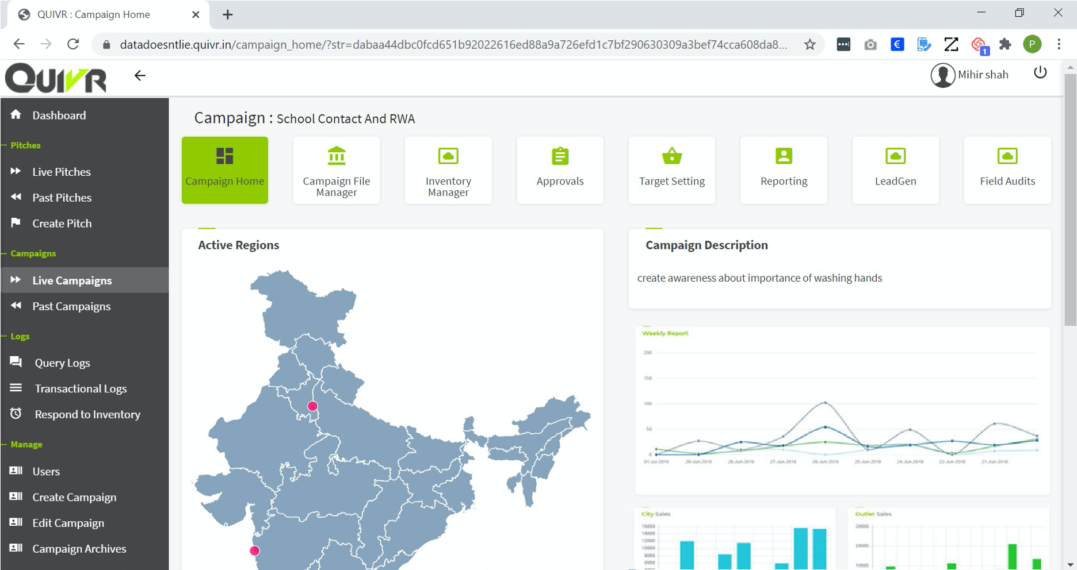Open Target Setting tile

(672, 170)
